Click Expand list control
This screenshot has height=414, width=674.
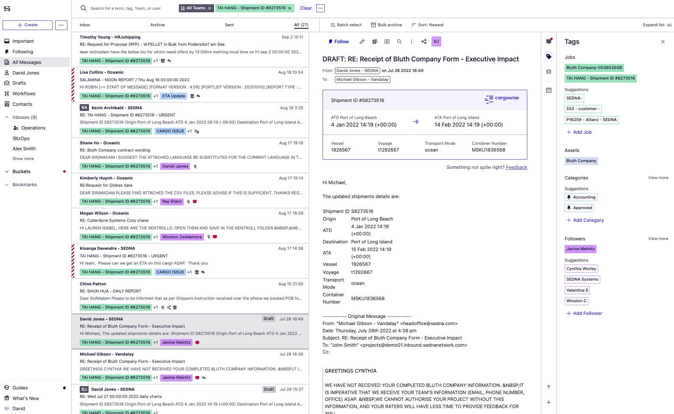(x=657, y=25)
